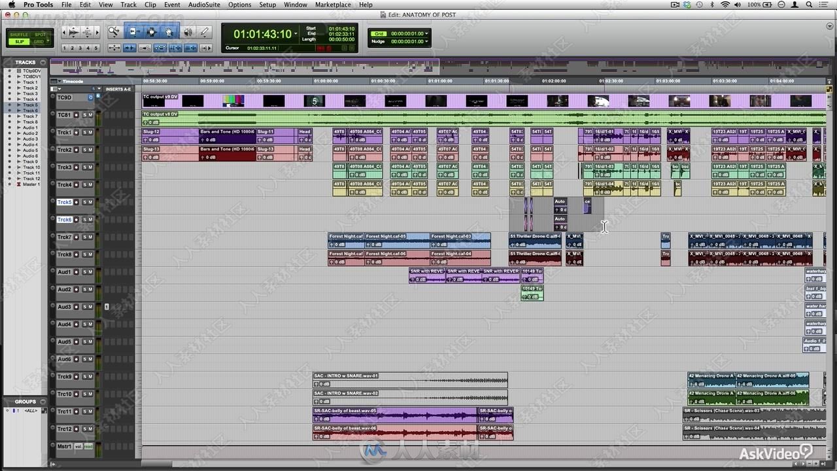Click zoom preset 3
The height and width of the screenshot is (471, 837).
click(80, 48)
